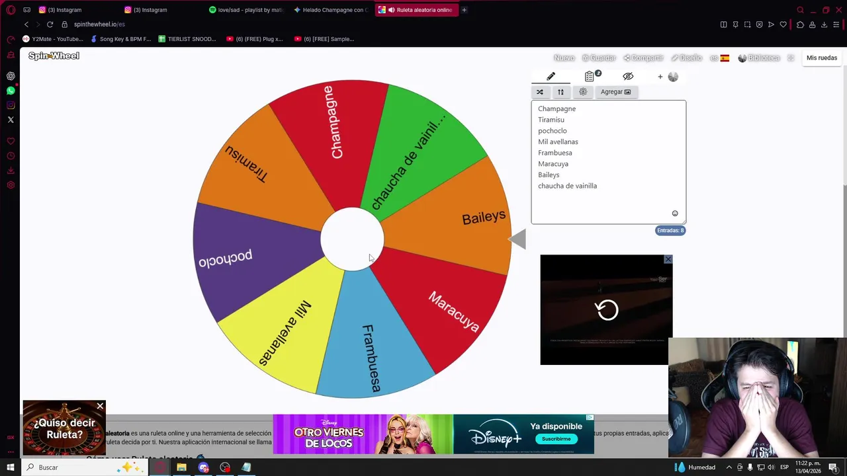The image size is (847, 476).
Task: Open sidebar settings gear
Action: point(11,185)
